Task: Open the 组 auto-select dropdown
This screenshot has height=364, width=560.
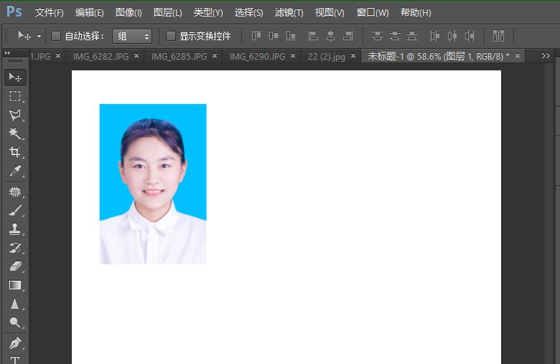Action: [132, 36]
